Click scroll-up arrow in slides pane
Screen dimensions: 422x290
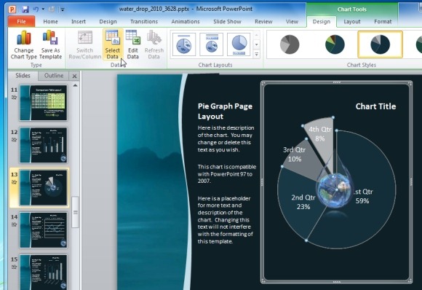click(75, 85)
